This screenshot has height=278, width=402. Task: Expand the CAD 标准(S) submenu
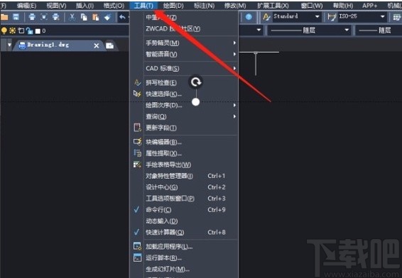(x=183, y=68)
